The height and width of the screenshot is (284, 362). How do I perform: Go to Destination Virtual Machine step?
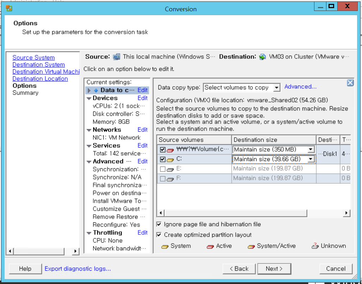46,71
